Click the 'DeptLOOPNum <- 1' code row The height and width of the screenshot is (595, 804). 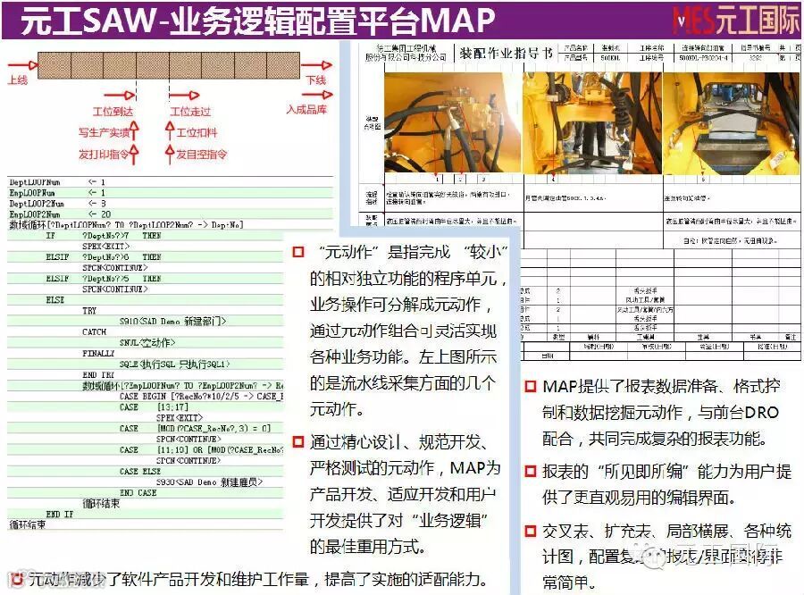[x=171, y=182]
